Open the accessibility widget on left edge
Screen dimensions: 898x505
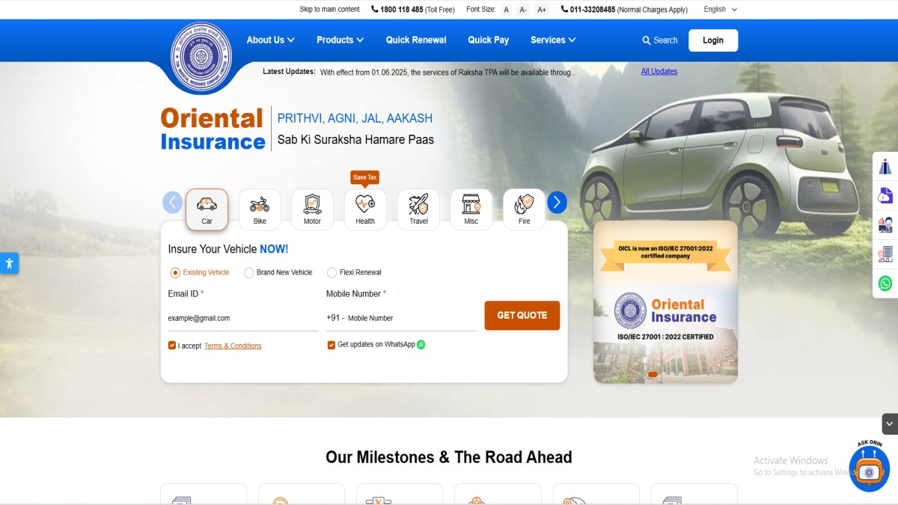9,263
